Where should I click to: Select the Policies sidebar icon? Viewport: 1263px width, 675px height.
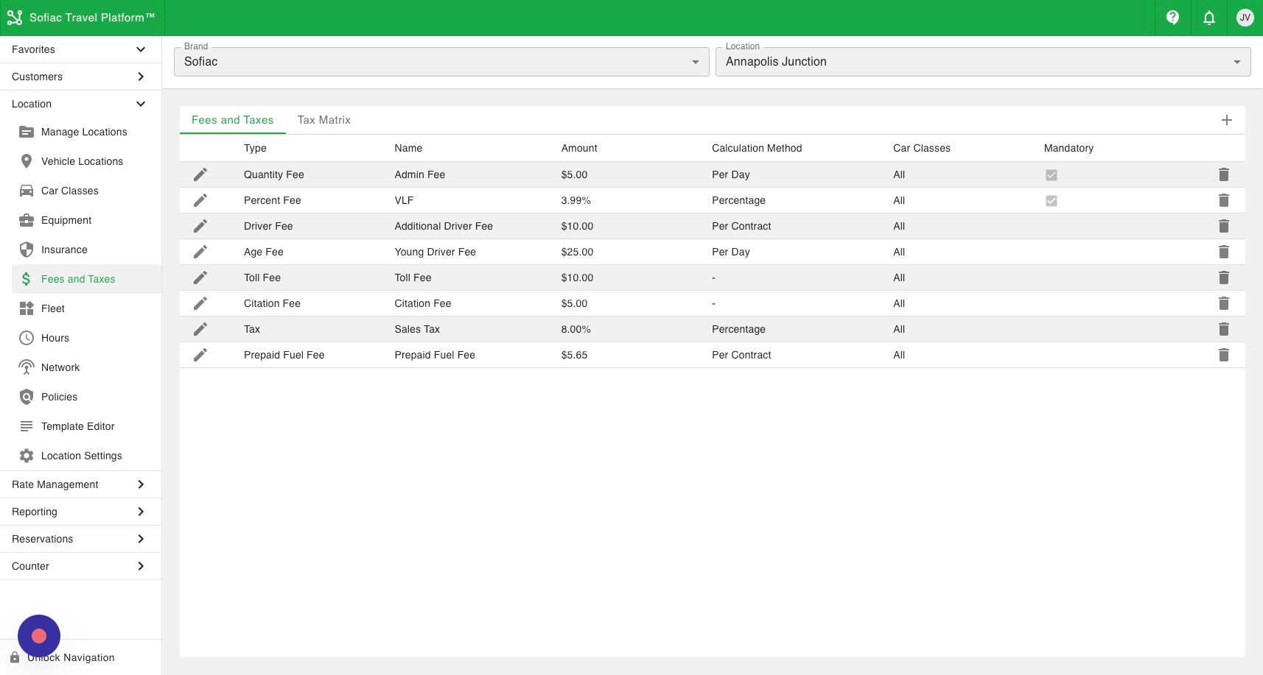[x=59, y=397]
